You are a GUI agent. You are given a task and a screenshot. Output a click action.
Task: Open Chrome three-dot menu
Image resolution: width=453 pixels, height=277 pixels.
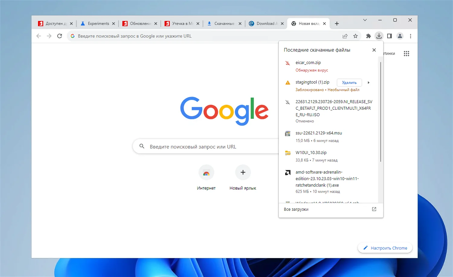tap(410, 36)
